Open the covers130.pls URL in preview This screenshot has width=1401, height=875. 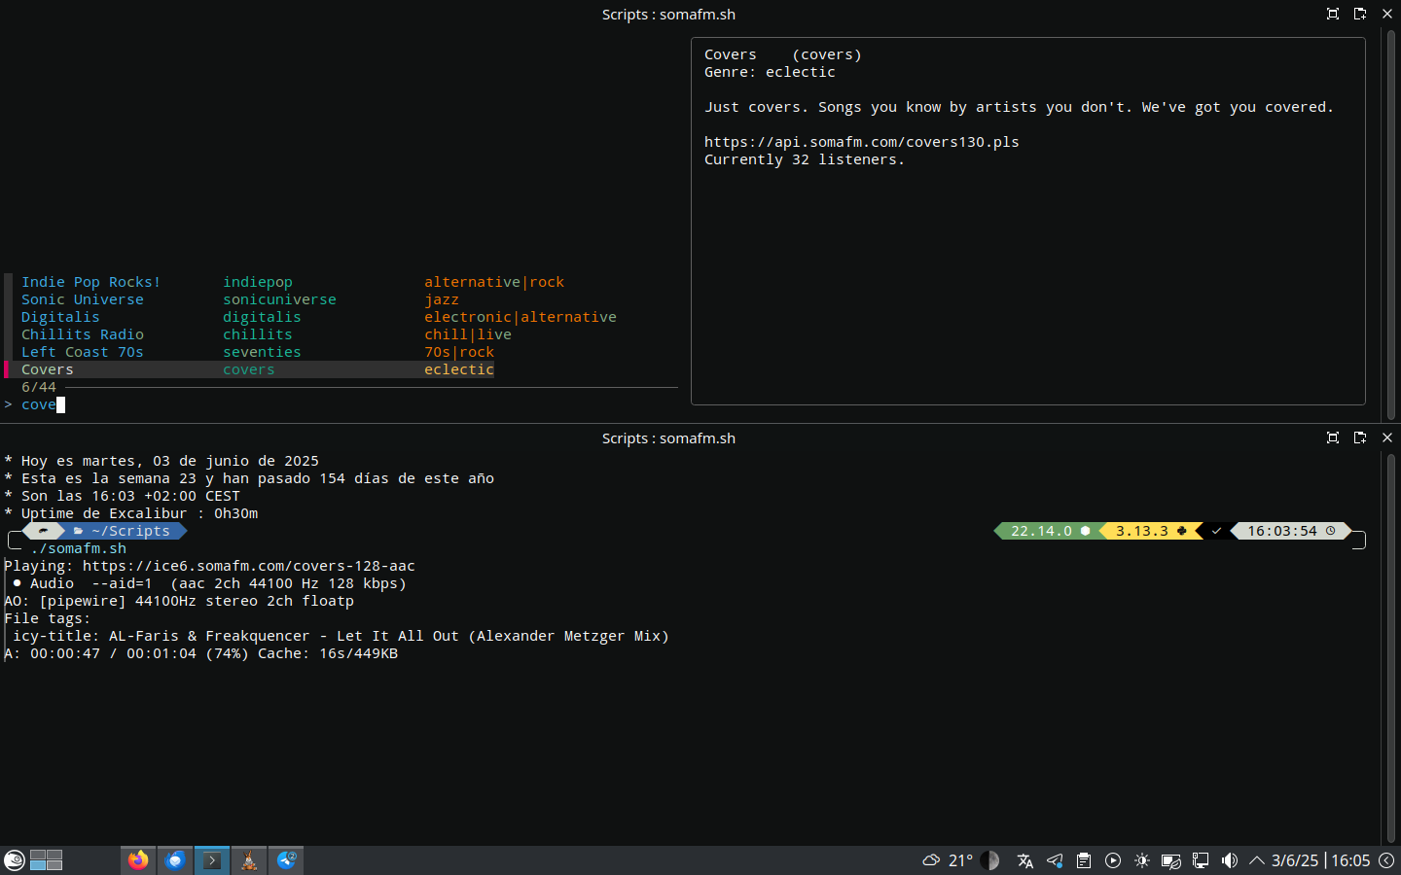point(862,142)
